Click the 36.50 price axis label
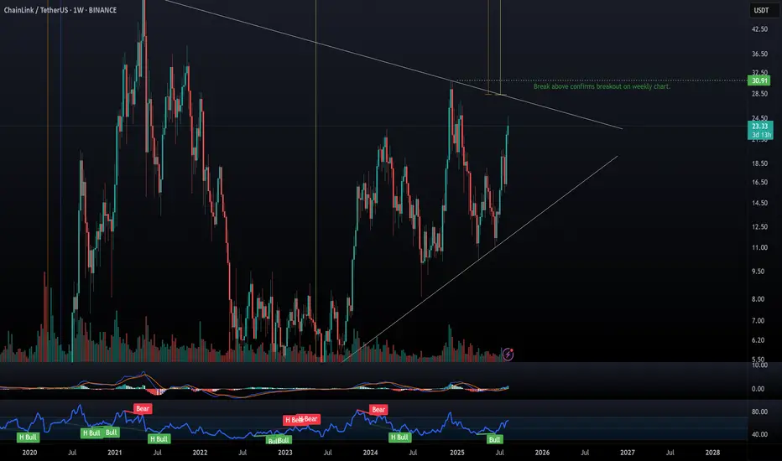The image size is (782, 461). pos(759,54)
